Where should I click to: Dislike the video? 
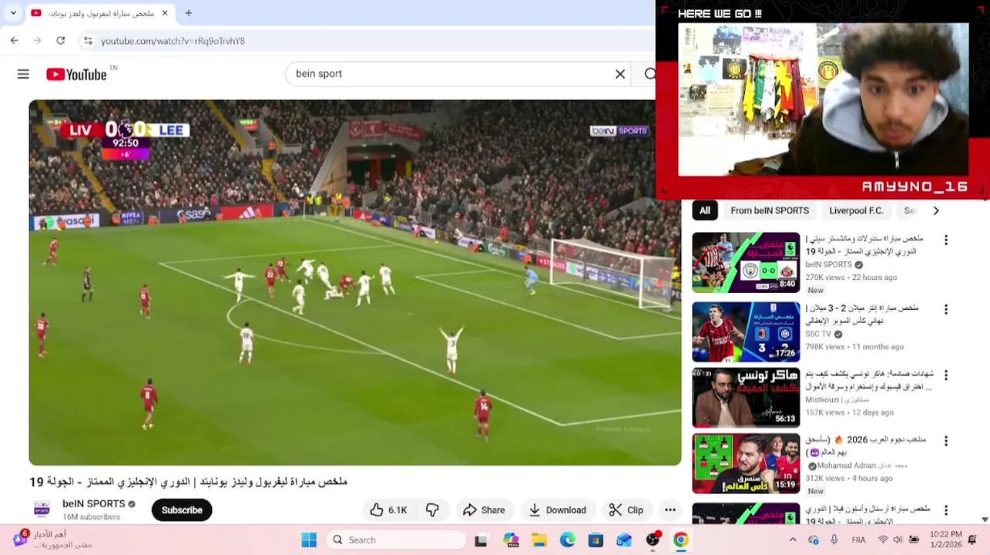[x=433, y=510]
